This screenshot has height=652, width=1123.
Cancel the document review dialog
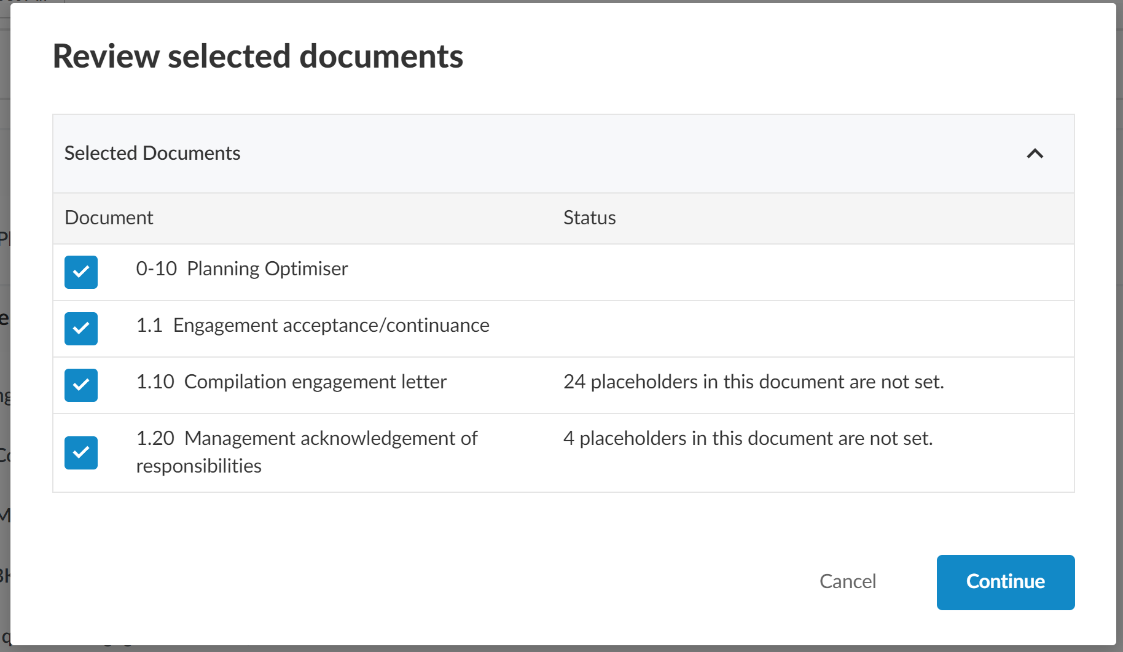(847, 581)
